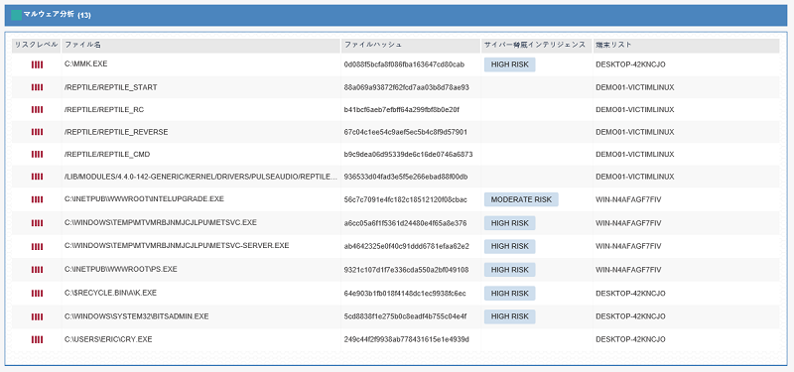Click HIGH RISK badge for BITSADMIN.EXE
794x372 pixels.
click(x=509, y=316)
